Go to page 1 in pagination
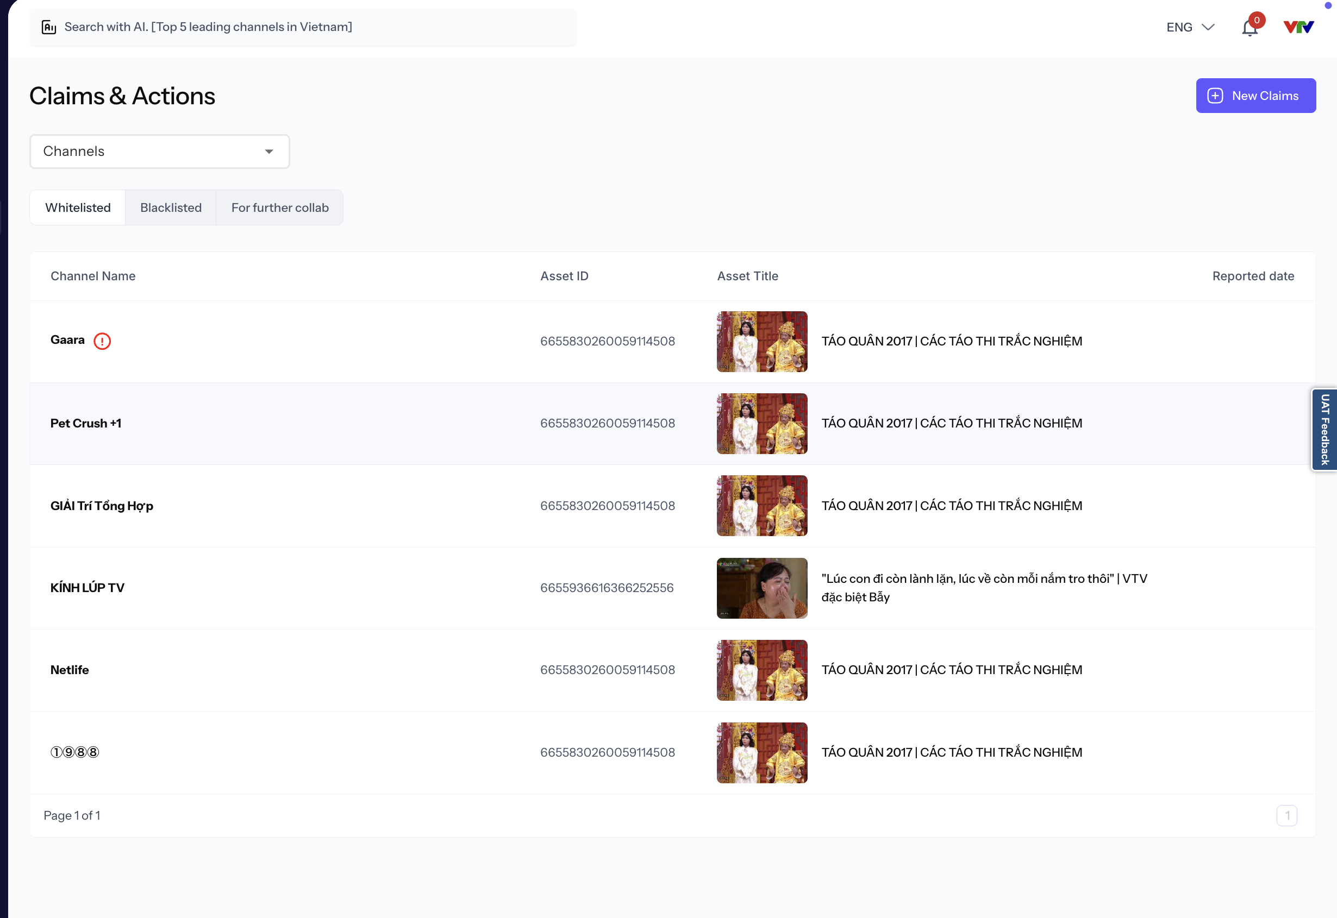The width and height of the screenshot is (1337, 918). [x=1287, y=816]
